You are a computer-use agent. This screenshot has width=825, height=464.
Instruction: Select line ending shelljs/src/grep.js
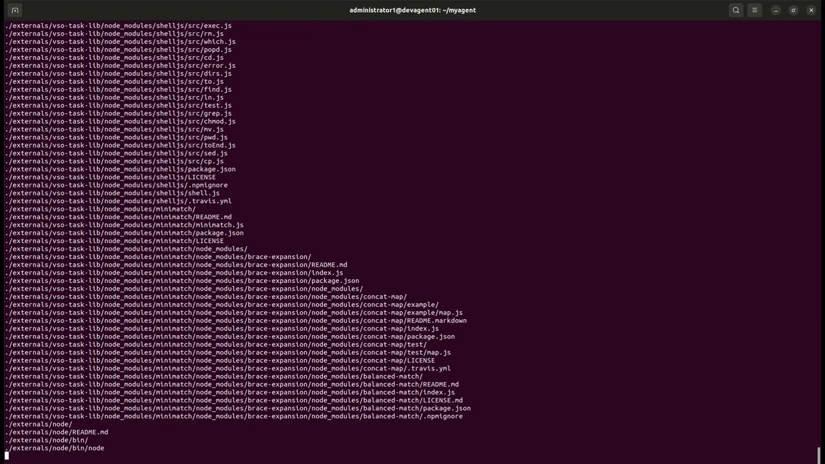click(x=119, y=113)
